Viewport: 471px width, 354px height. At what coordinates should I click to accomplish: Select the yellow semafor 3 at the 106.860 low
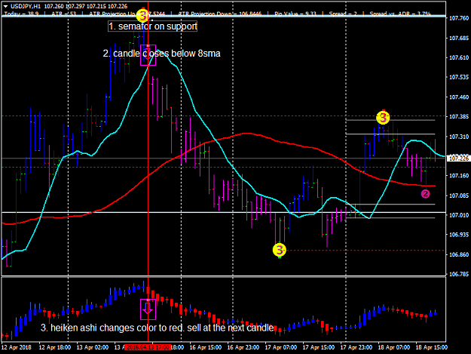point(280,250)
